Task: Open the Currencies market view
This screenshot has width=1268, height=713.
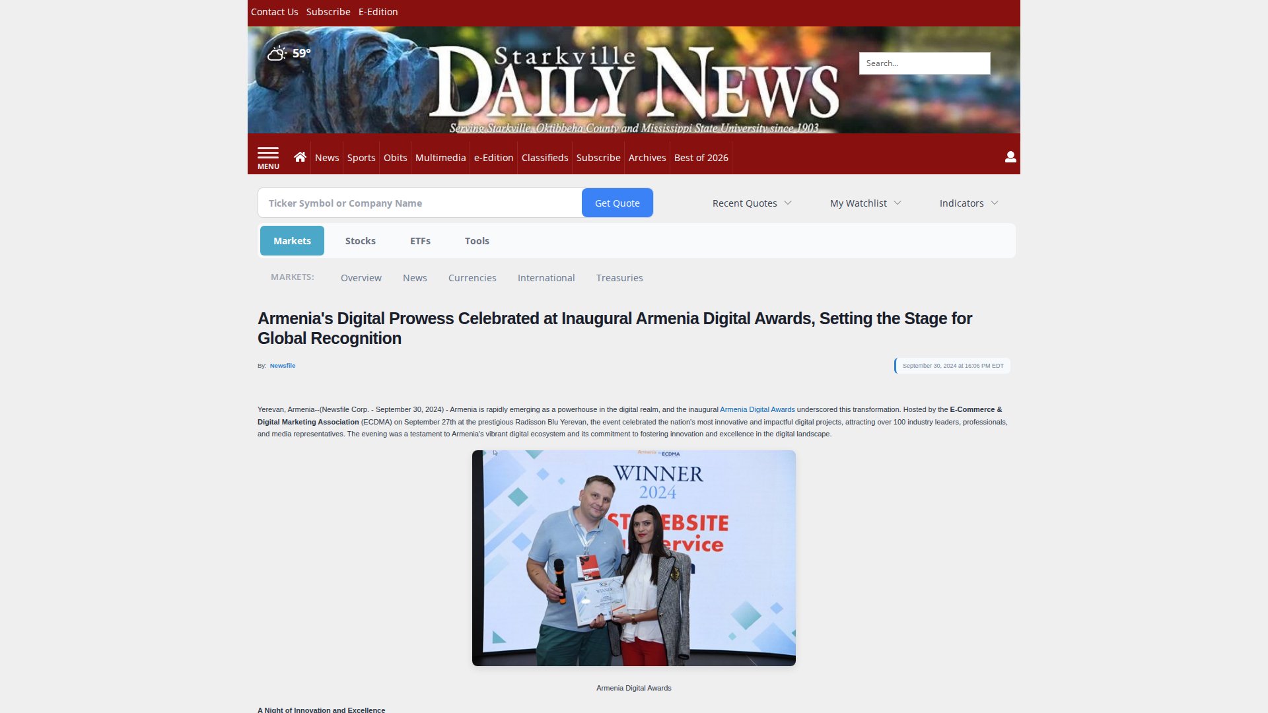Action: point(472,277)
